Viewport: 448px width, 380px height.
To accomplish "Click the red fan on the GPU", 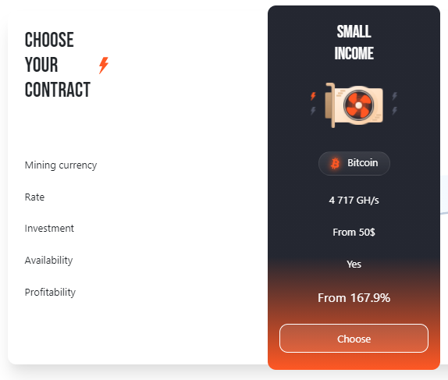I will tap(358, 105).
